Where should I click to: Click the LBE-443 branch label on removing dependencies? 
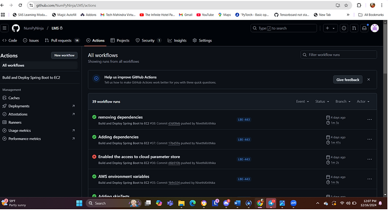coord(244,119)
